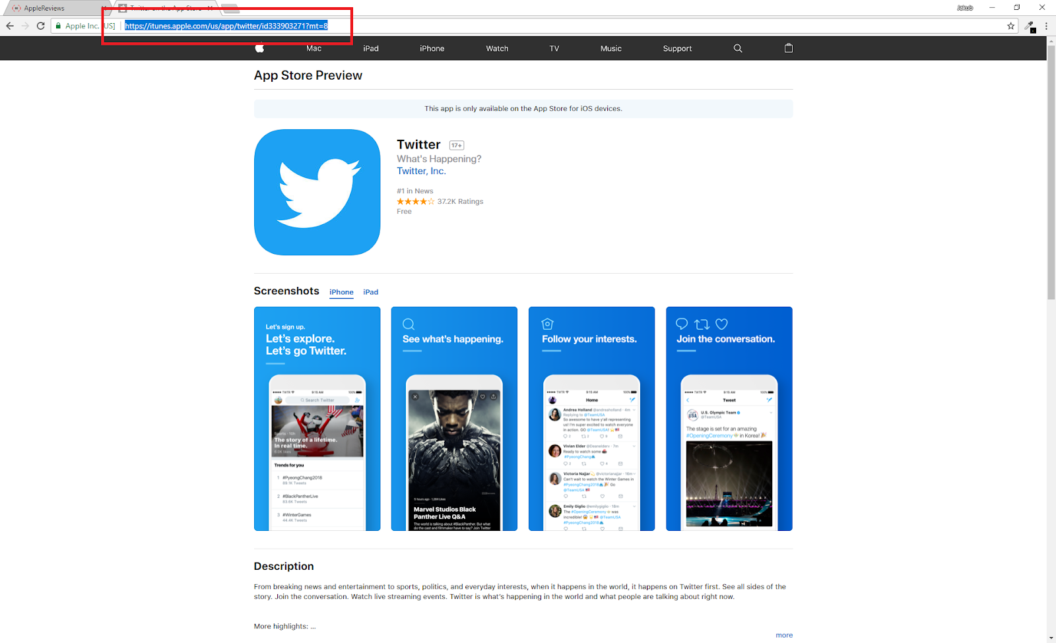Image resolution: width=1056 pixels, height=643 pixels.
Task: Open the color picker eyedropper extension
Action: click(1030, 26)
